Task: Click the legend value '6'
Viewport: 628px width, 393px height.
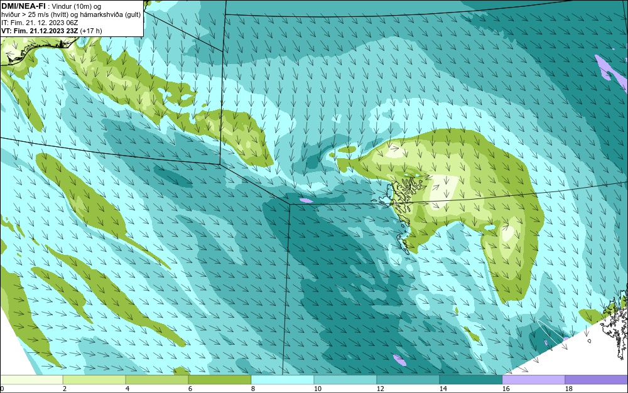Action: tap(190, 389)
